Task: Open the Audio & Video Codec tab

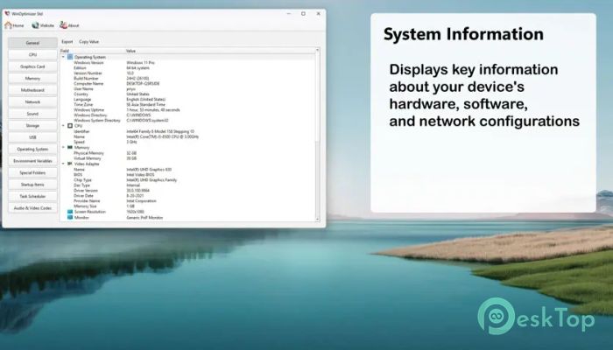Action: [x=33, y=208]
